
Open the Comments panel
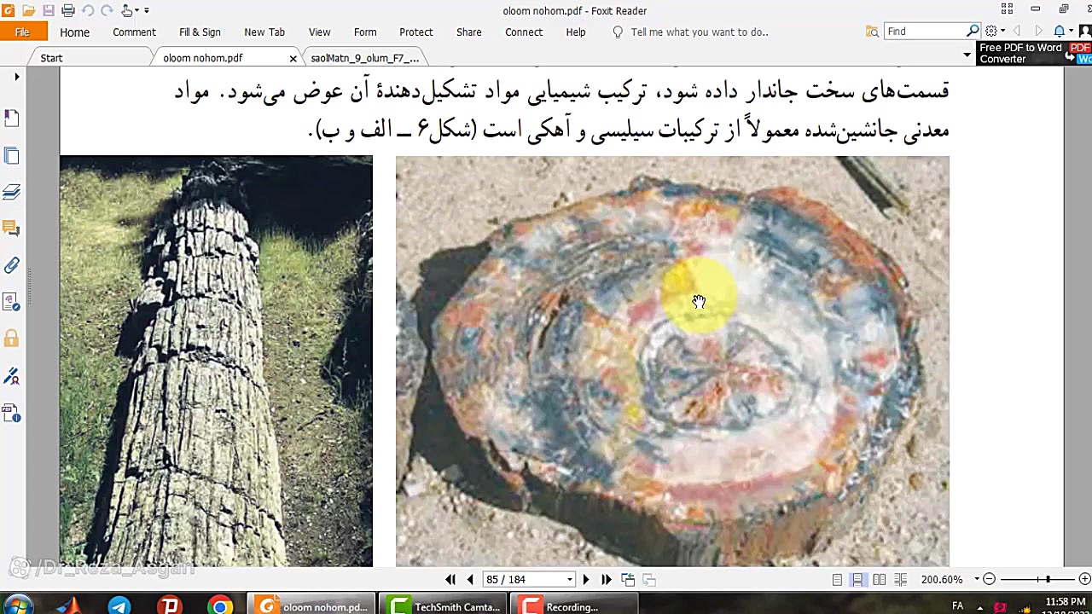[12, 229]
